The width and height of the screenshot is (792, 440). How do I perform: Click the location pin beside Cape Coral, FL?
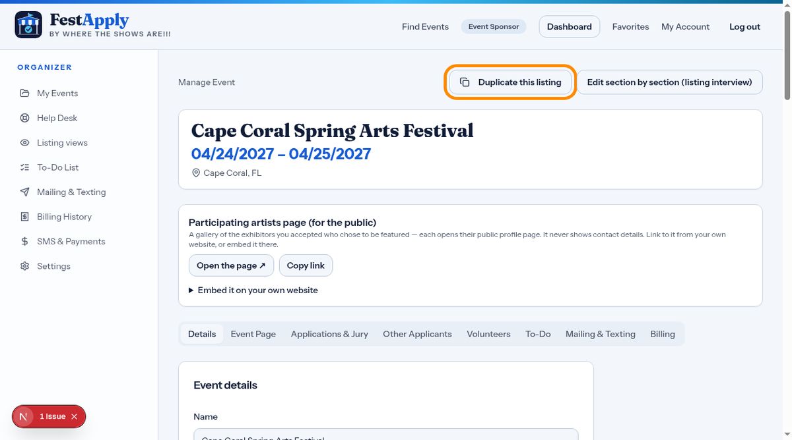click(195, 173)
